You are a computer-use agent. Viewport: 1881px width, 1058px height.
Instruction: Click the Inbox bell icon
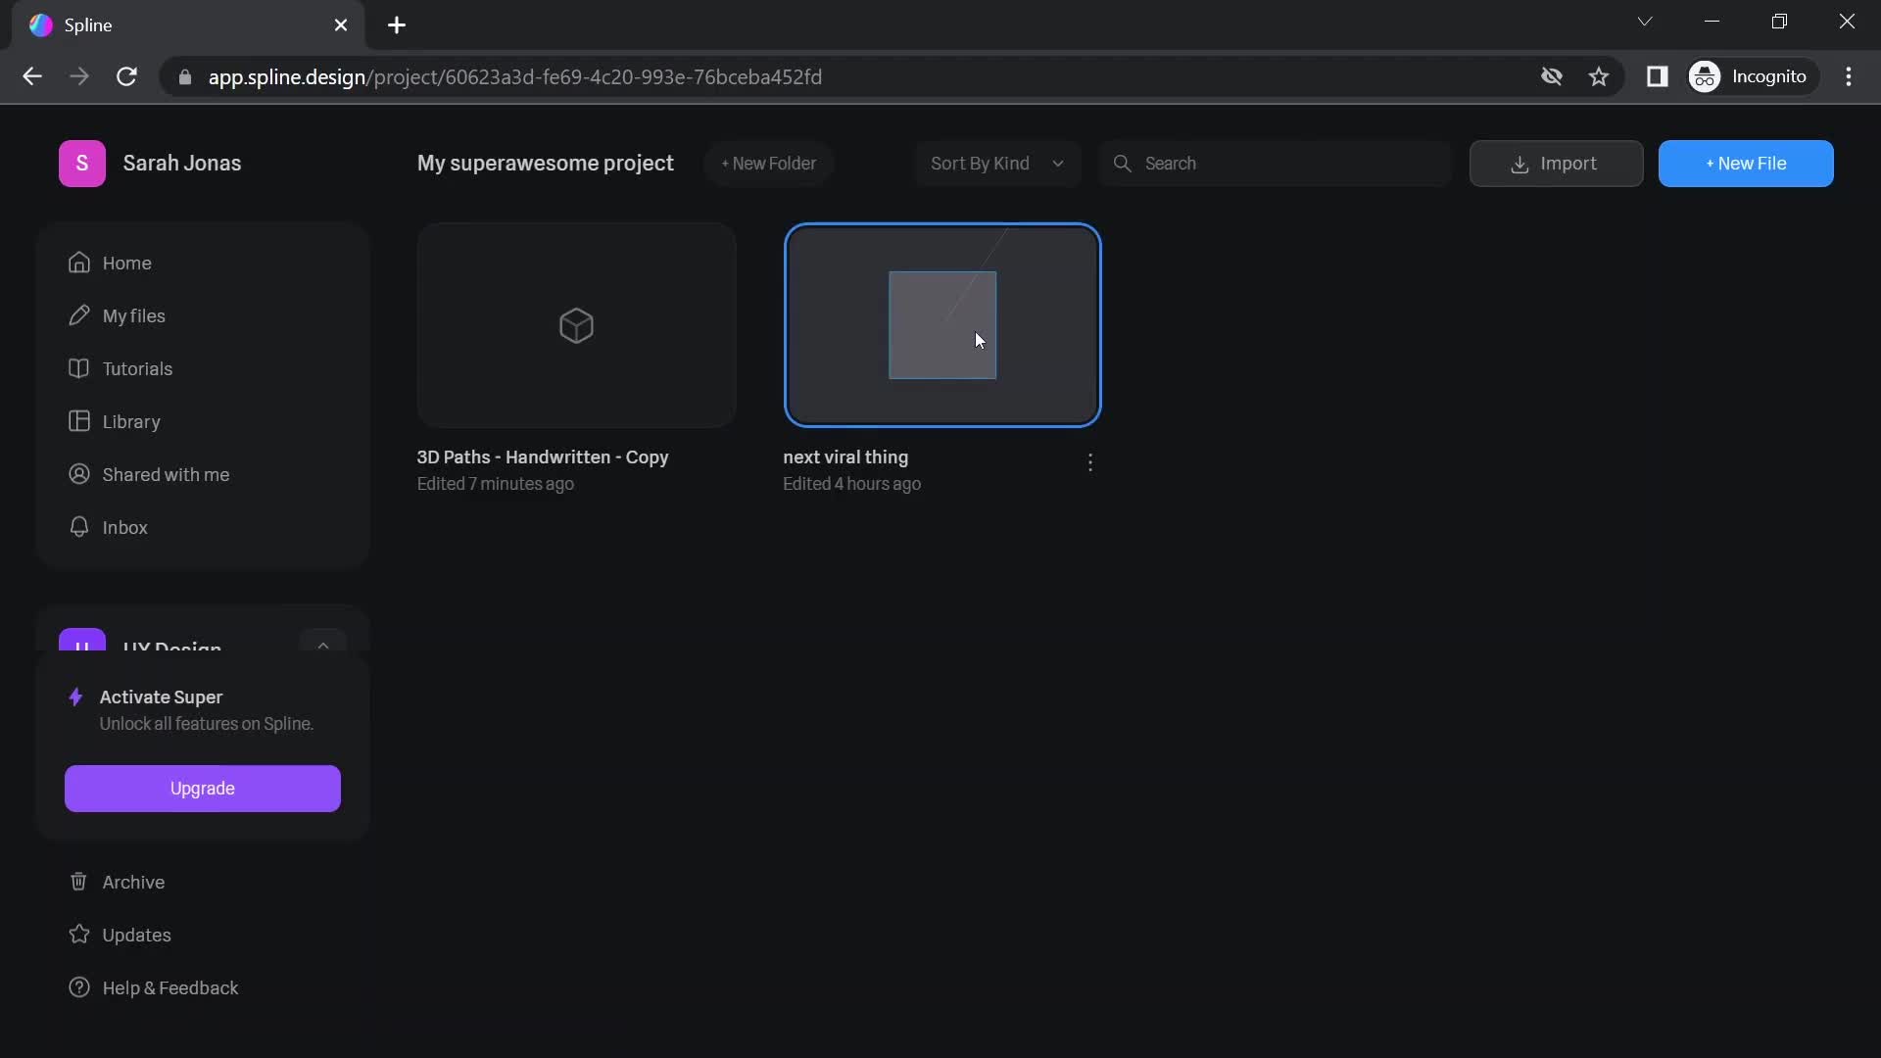[x=79, y=527]
